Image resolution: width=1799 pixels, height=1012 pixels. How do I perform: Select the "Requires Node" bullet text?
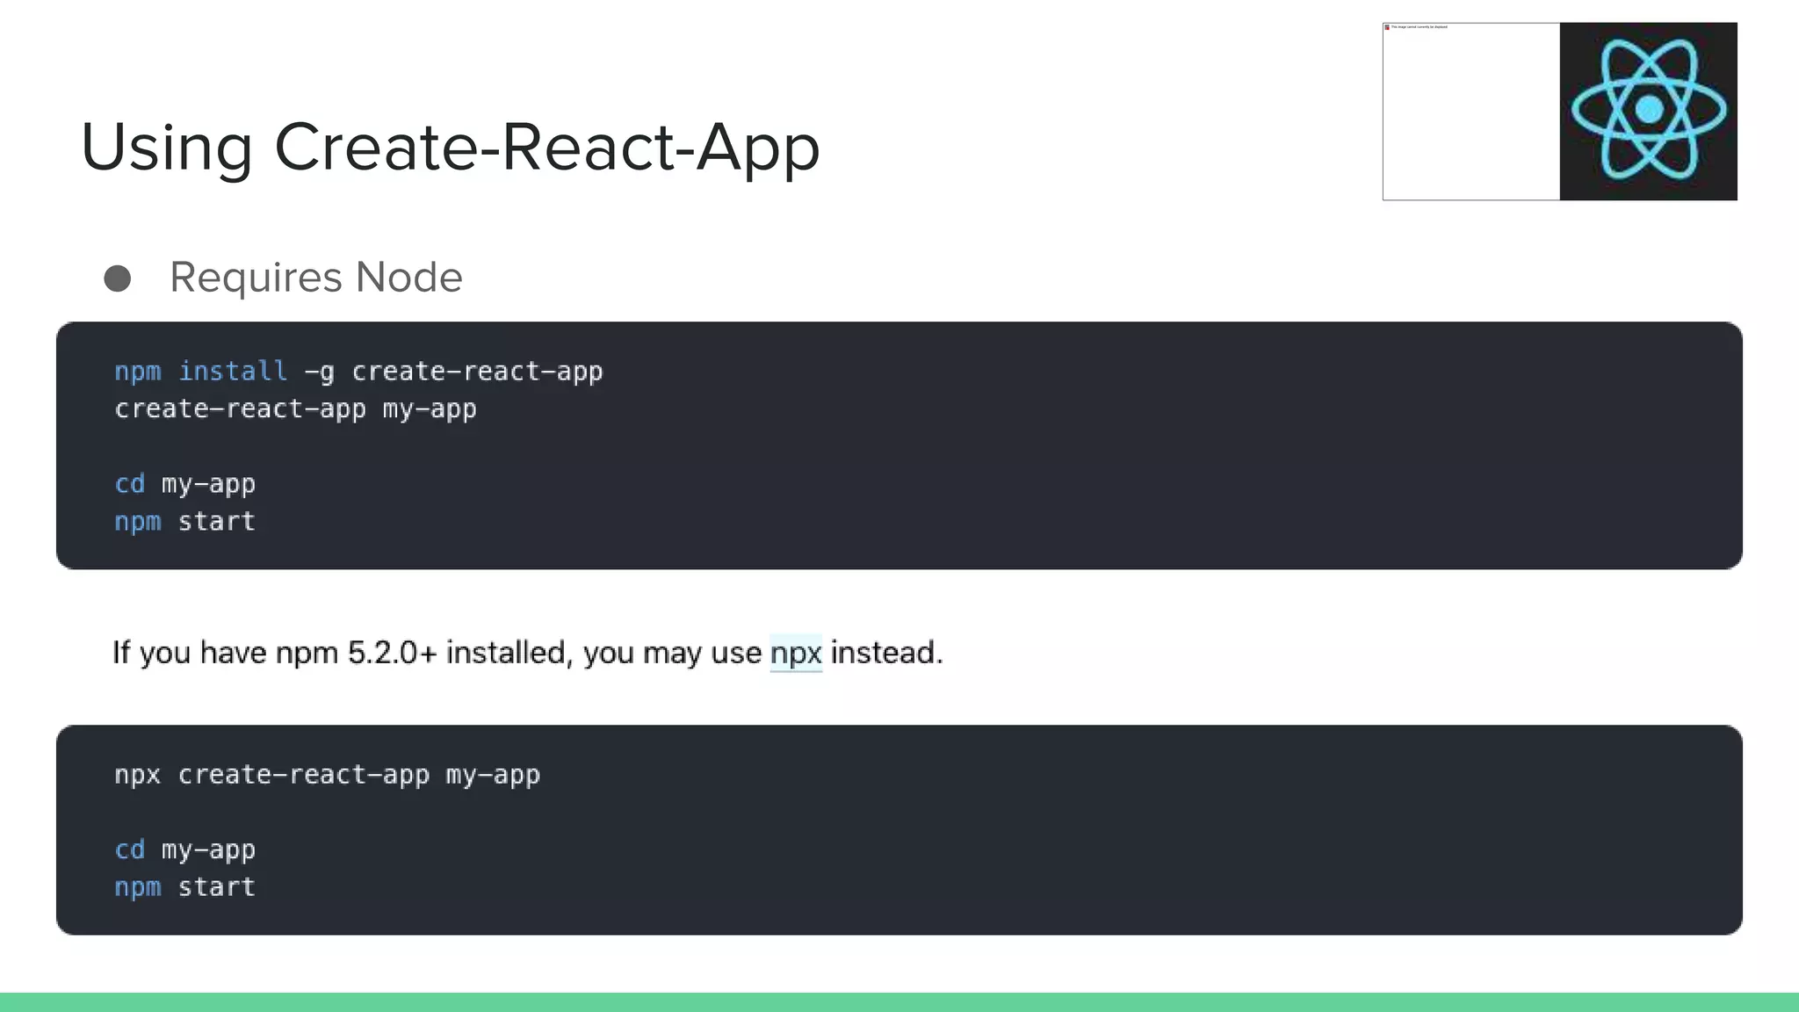pos(316,278)
